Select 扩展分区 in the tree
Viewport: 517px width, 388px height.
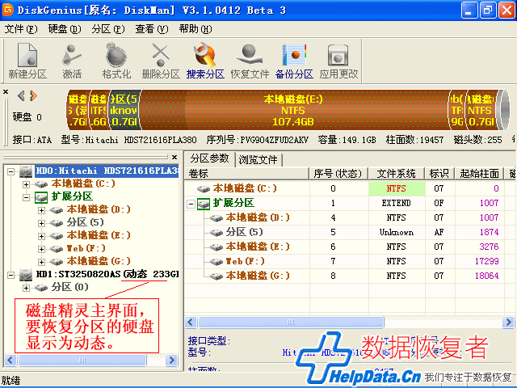[x=72, y=196]
